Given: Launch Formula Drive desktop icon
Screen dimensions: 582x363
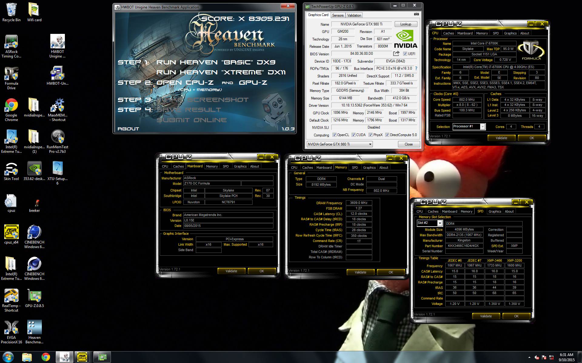Looking at the screenshot, I should click(x=12, y=78).
